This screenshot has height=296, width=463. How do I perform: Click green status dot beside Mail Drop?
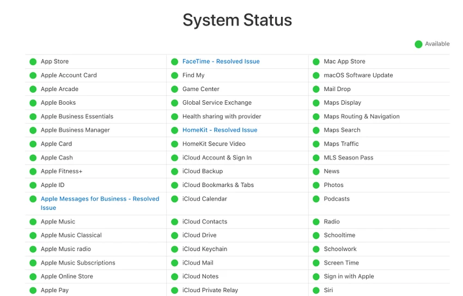[x=316, y=89]
